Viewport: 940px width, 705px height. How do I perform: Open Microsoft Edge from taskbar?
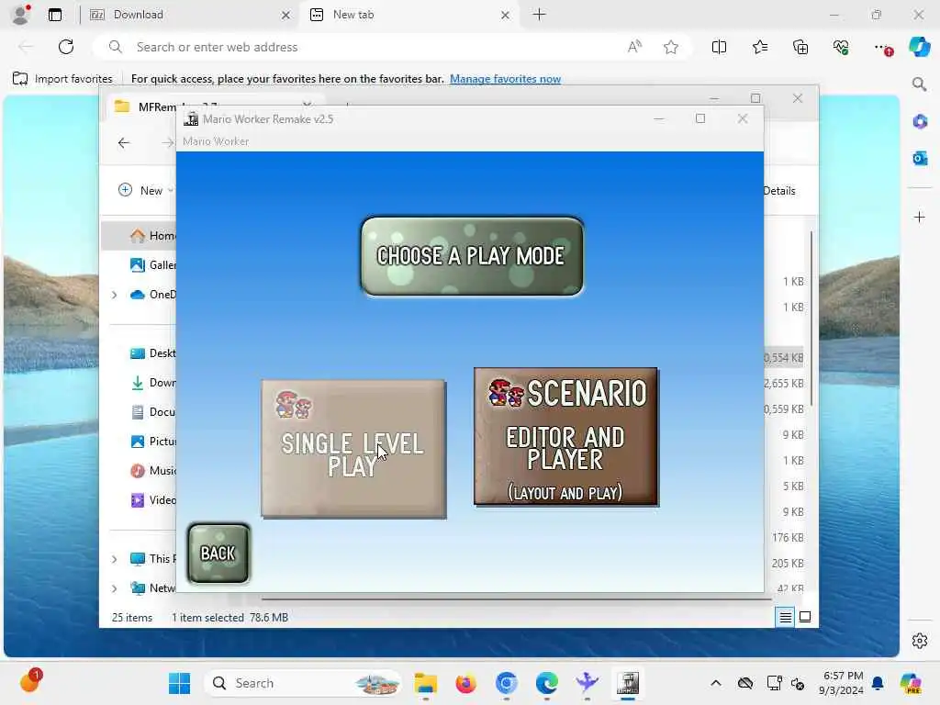click(547, 683)
